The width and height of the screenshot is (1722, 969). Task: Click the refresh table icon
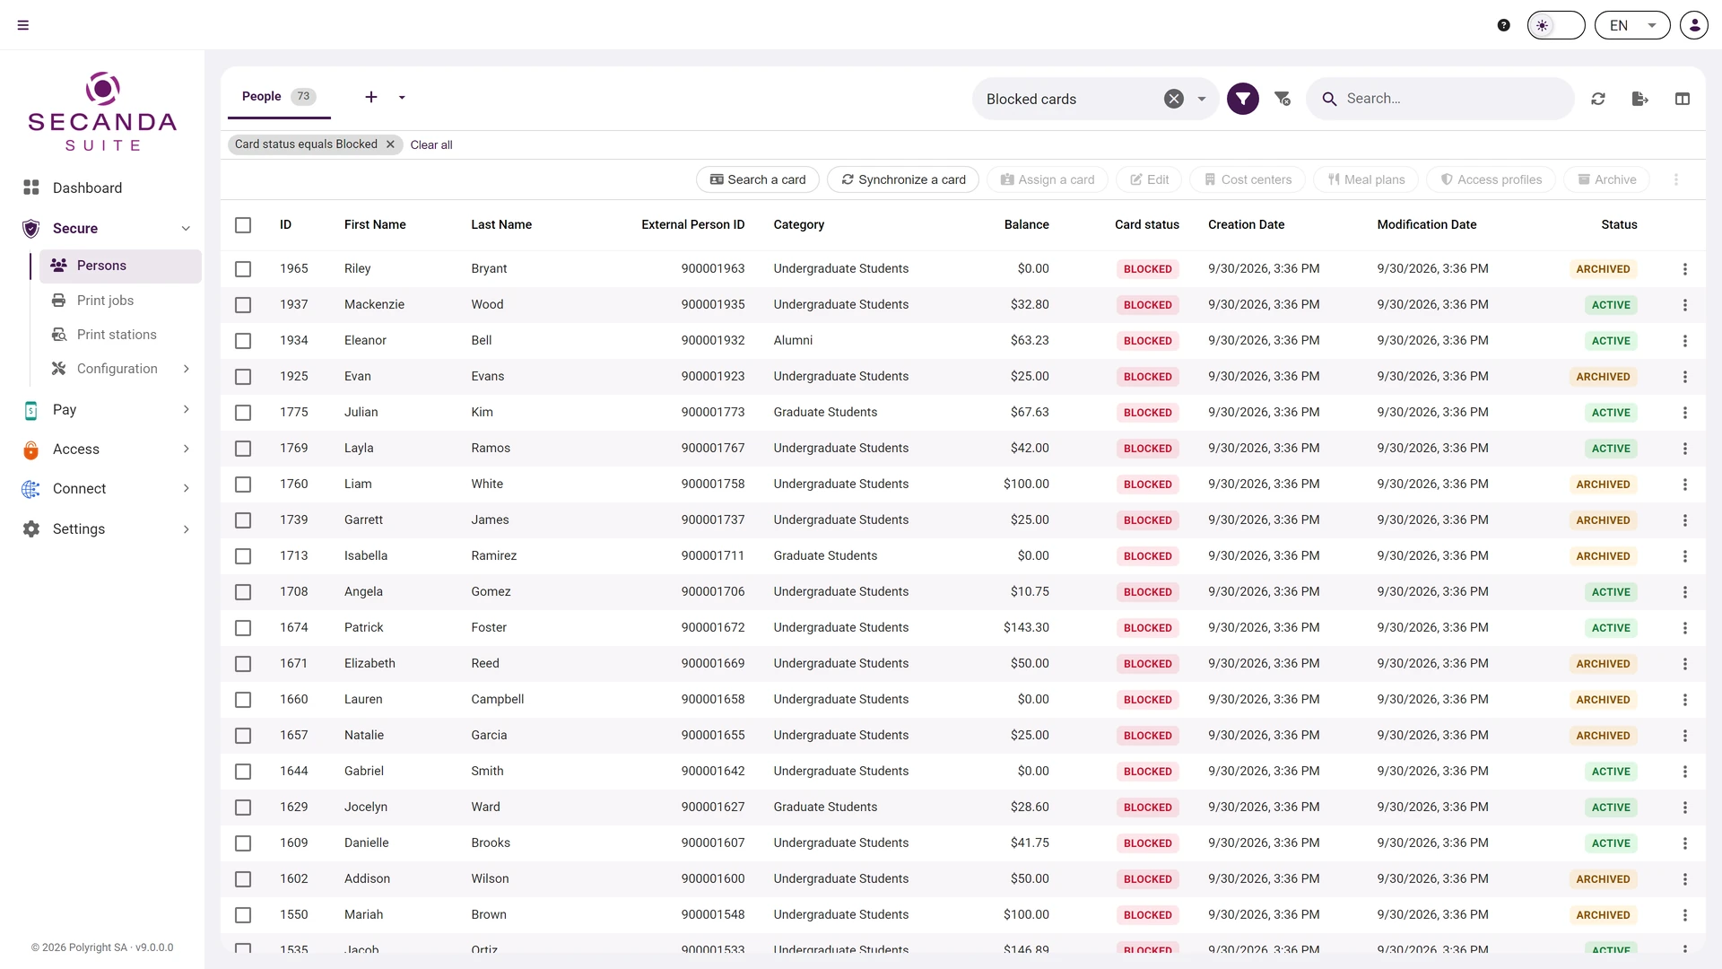pyautogui.click(x=1598, y=99)
